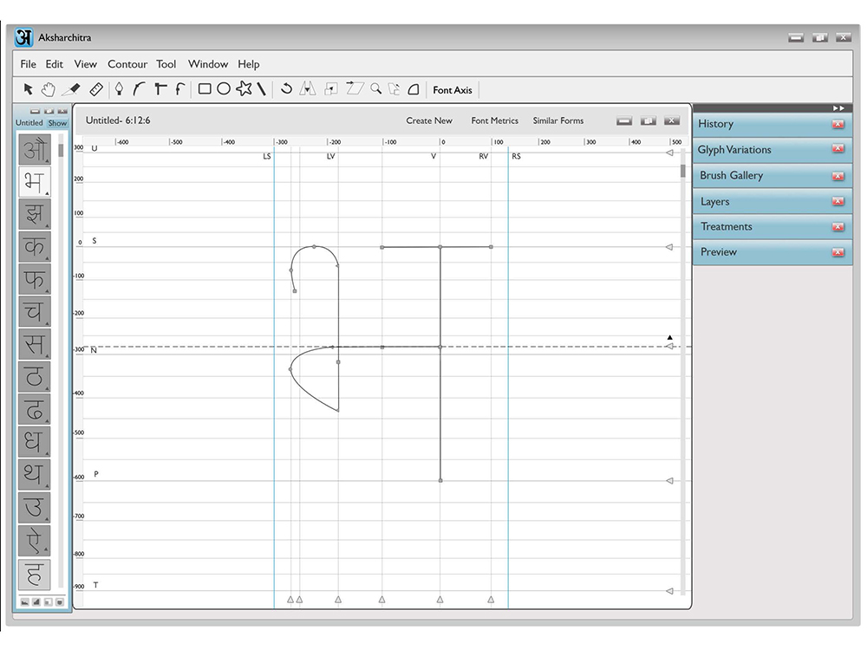Viewport: 867px width, 650px height.
Task: Close the History panel with red X
Action: (x=838, y=124)
